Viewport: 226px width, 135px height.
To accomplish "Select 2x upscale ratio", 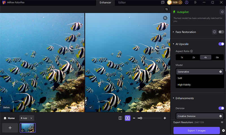I will 194,57.
